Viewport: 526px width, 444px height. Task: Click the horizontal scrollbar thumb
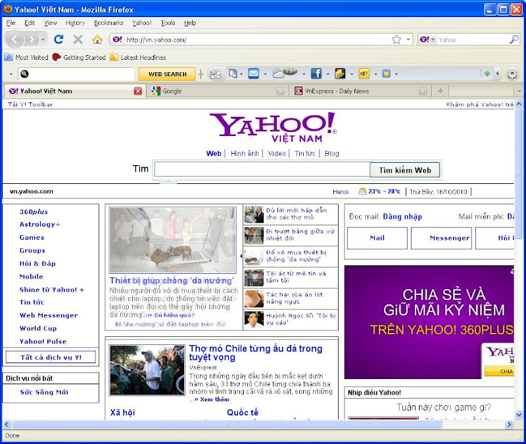(227, 424)
